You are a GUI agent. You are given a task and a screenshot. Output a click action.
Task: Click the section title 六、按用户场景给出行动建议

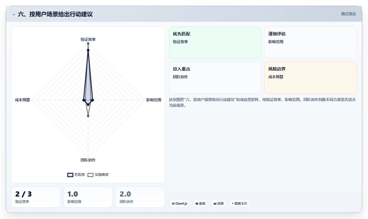(x=55, y=14)
